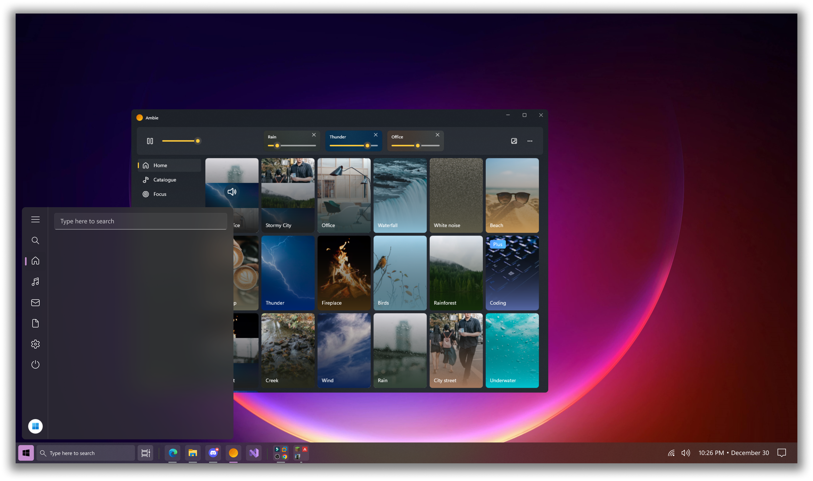This screenshot has width=813, height=481.
Task: Open File Explorer from the taskbar
Action: tap(193, 453)
